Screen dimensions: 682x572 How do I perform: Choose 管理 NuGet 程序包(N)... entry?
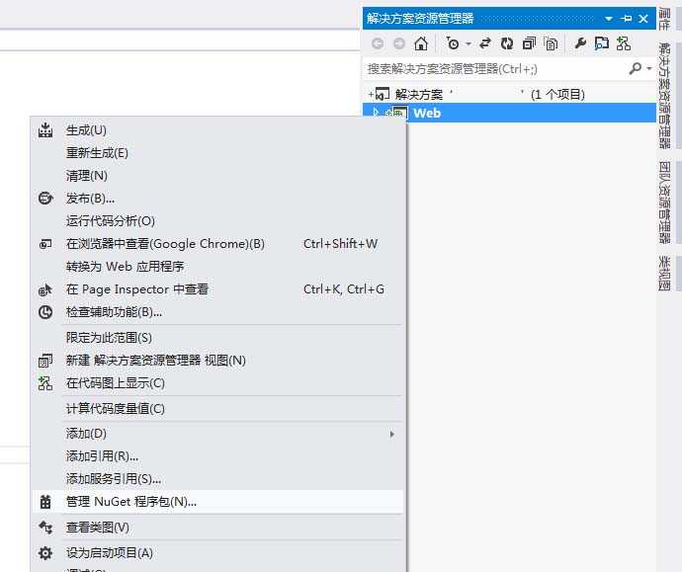tap(217, 502)
